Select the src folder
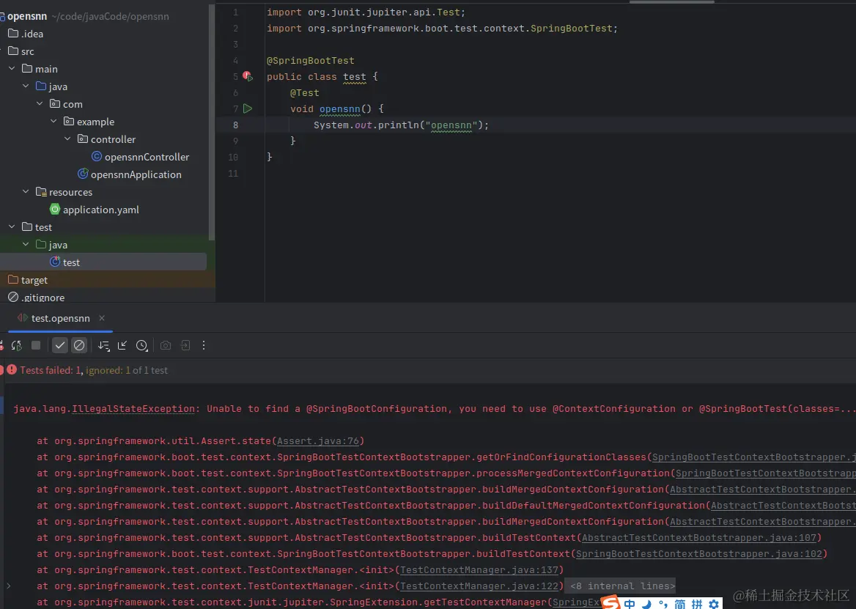The height and width of the screenshot is (609, 856). pos(27,51)
